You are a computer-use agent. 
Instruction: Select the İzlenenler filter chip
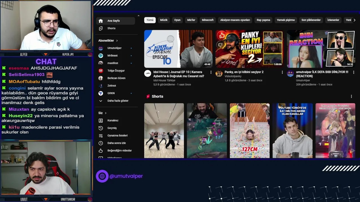[333, 20]
